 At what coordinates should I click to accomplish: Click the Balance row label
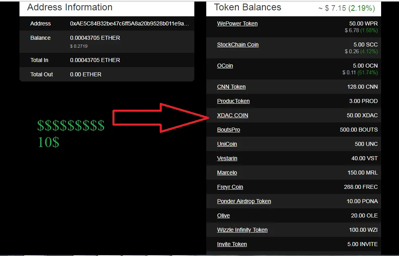pos(41,38)
